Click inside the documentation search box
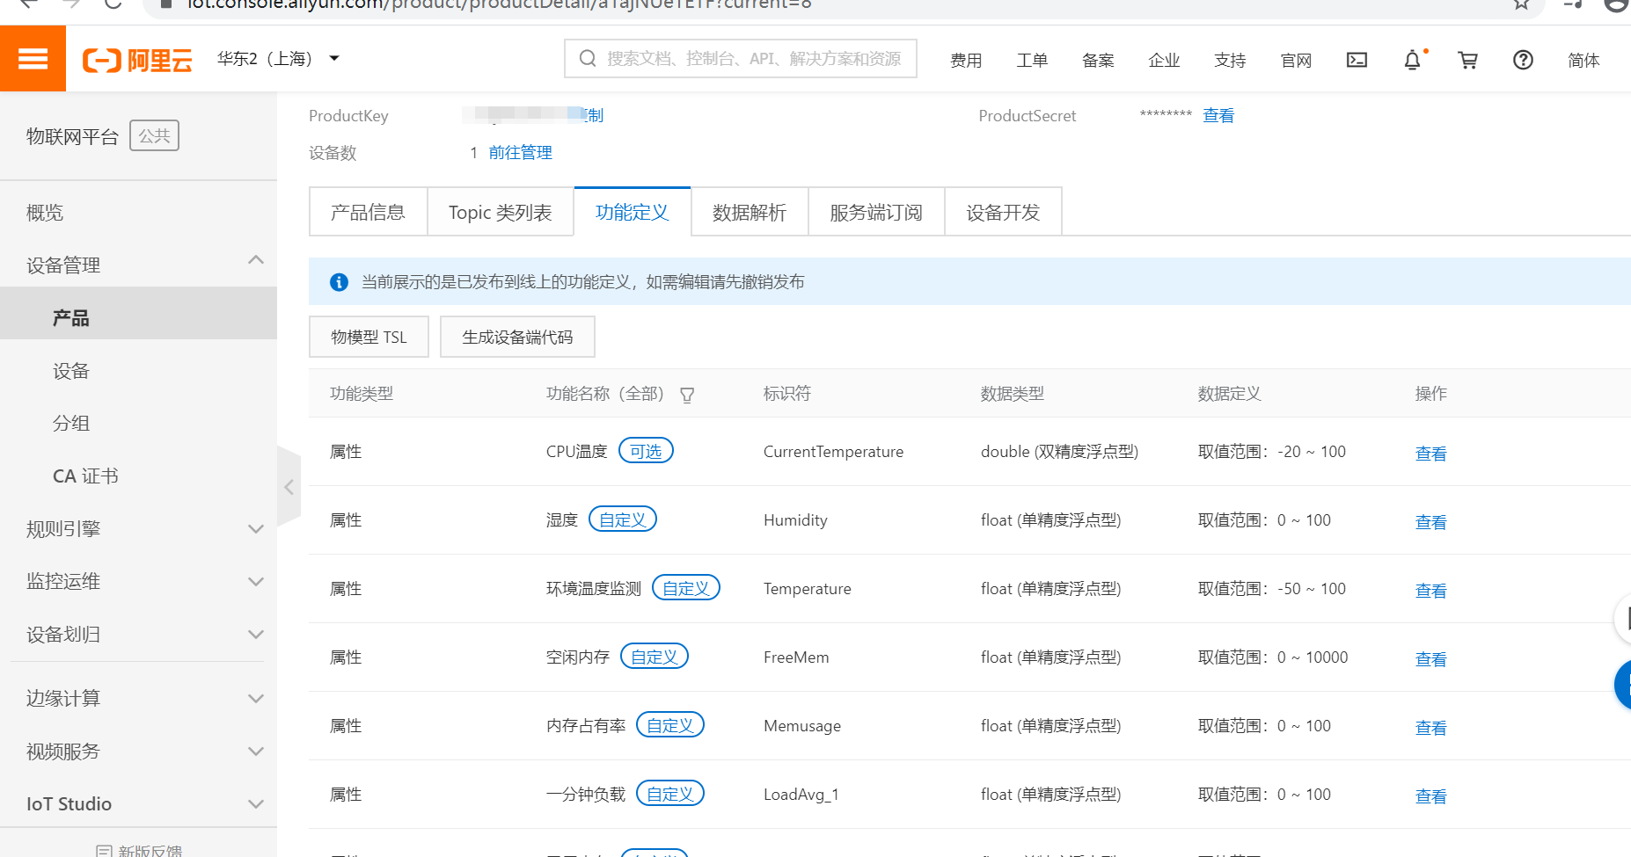 [x=748, y=58]
